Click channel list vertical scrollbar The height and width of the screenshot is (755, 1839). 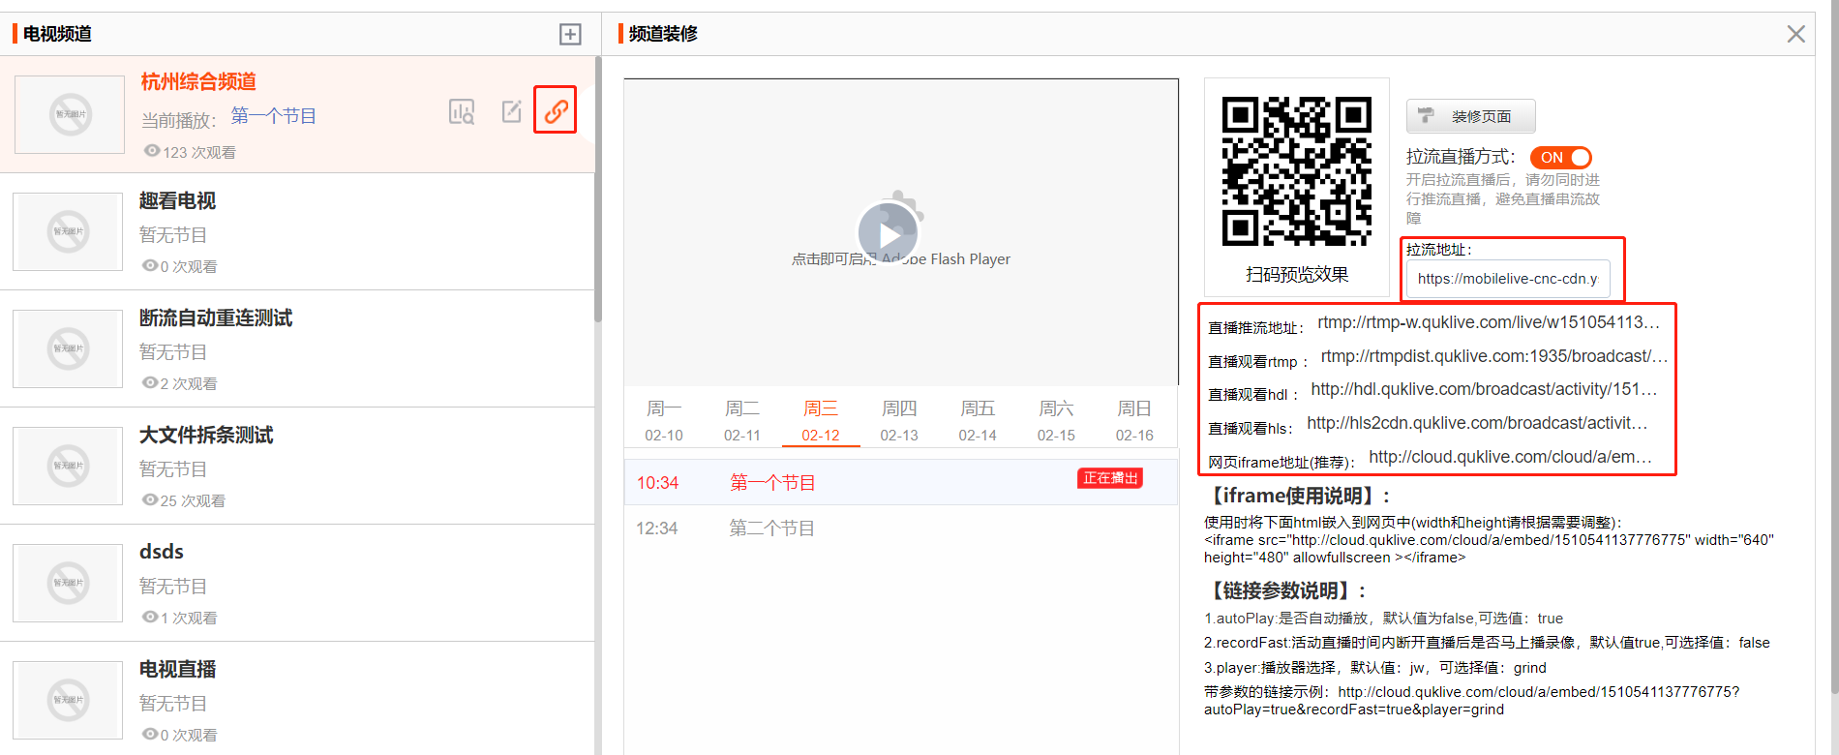[598, 190]
